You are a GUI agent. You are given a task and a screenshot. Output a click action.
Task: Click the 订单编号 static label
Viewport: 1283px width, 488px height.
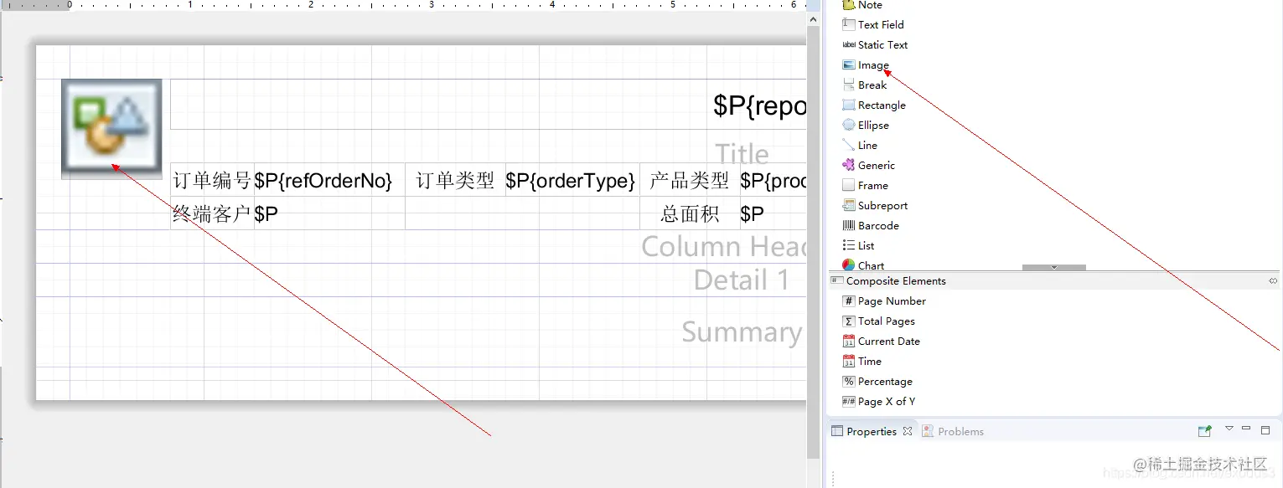pyautogui.click(x=212, y=180)
